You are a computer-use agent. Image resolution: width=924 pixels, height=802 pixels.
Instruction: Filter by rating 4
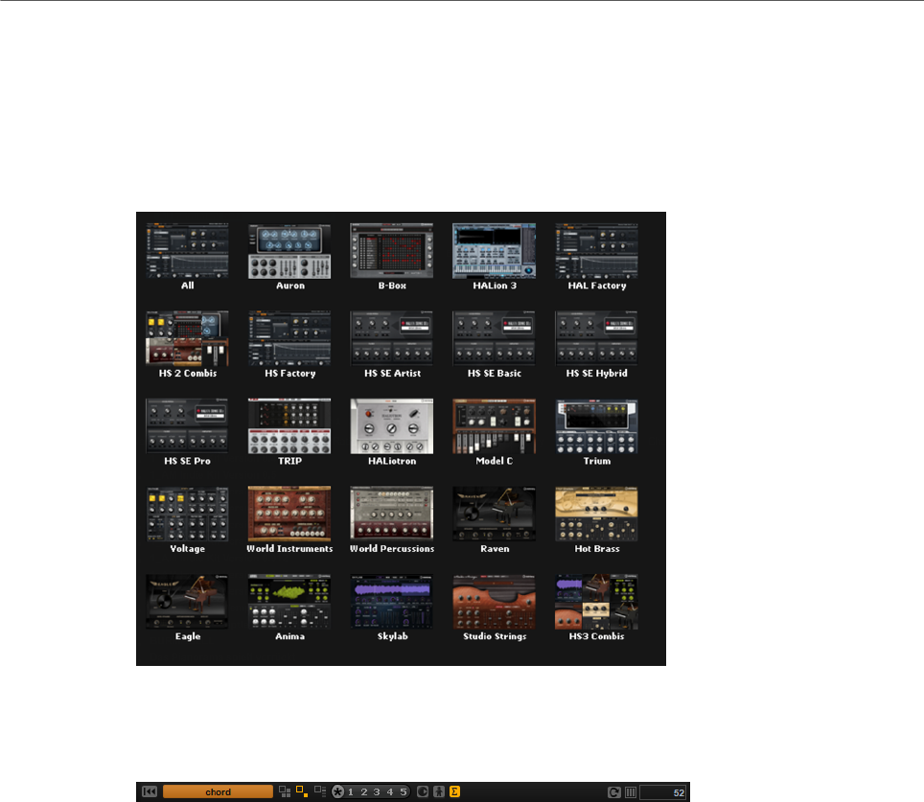click(389, 792)
